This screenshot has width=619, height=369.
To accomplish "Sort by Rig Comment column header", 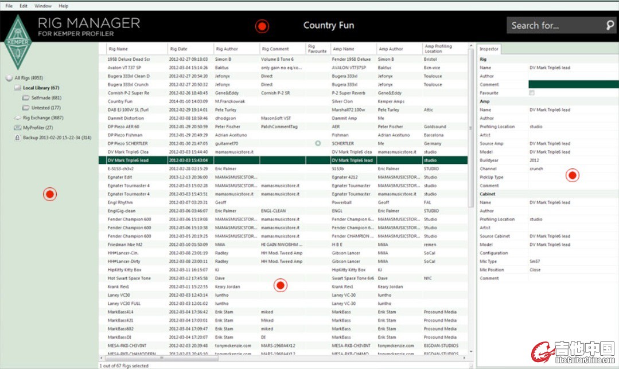I will (x=282, y=49).
